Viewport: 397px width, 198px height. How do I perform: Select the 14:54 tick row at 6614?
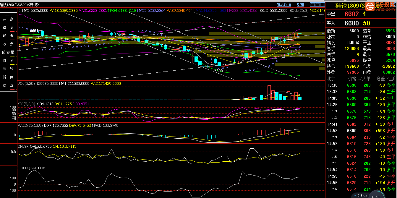click(361, 170)
